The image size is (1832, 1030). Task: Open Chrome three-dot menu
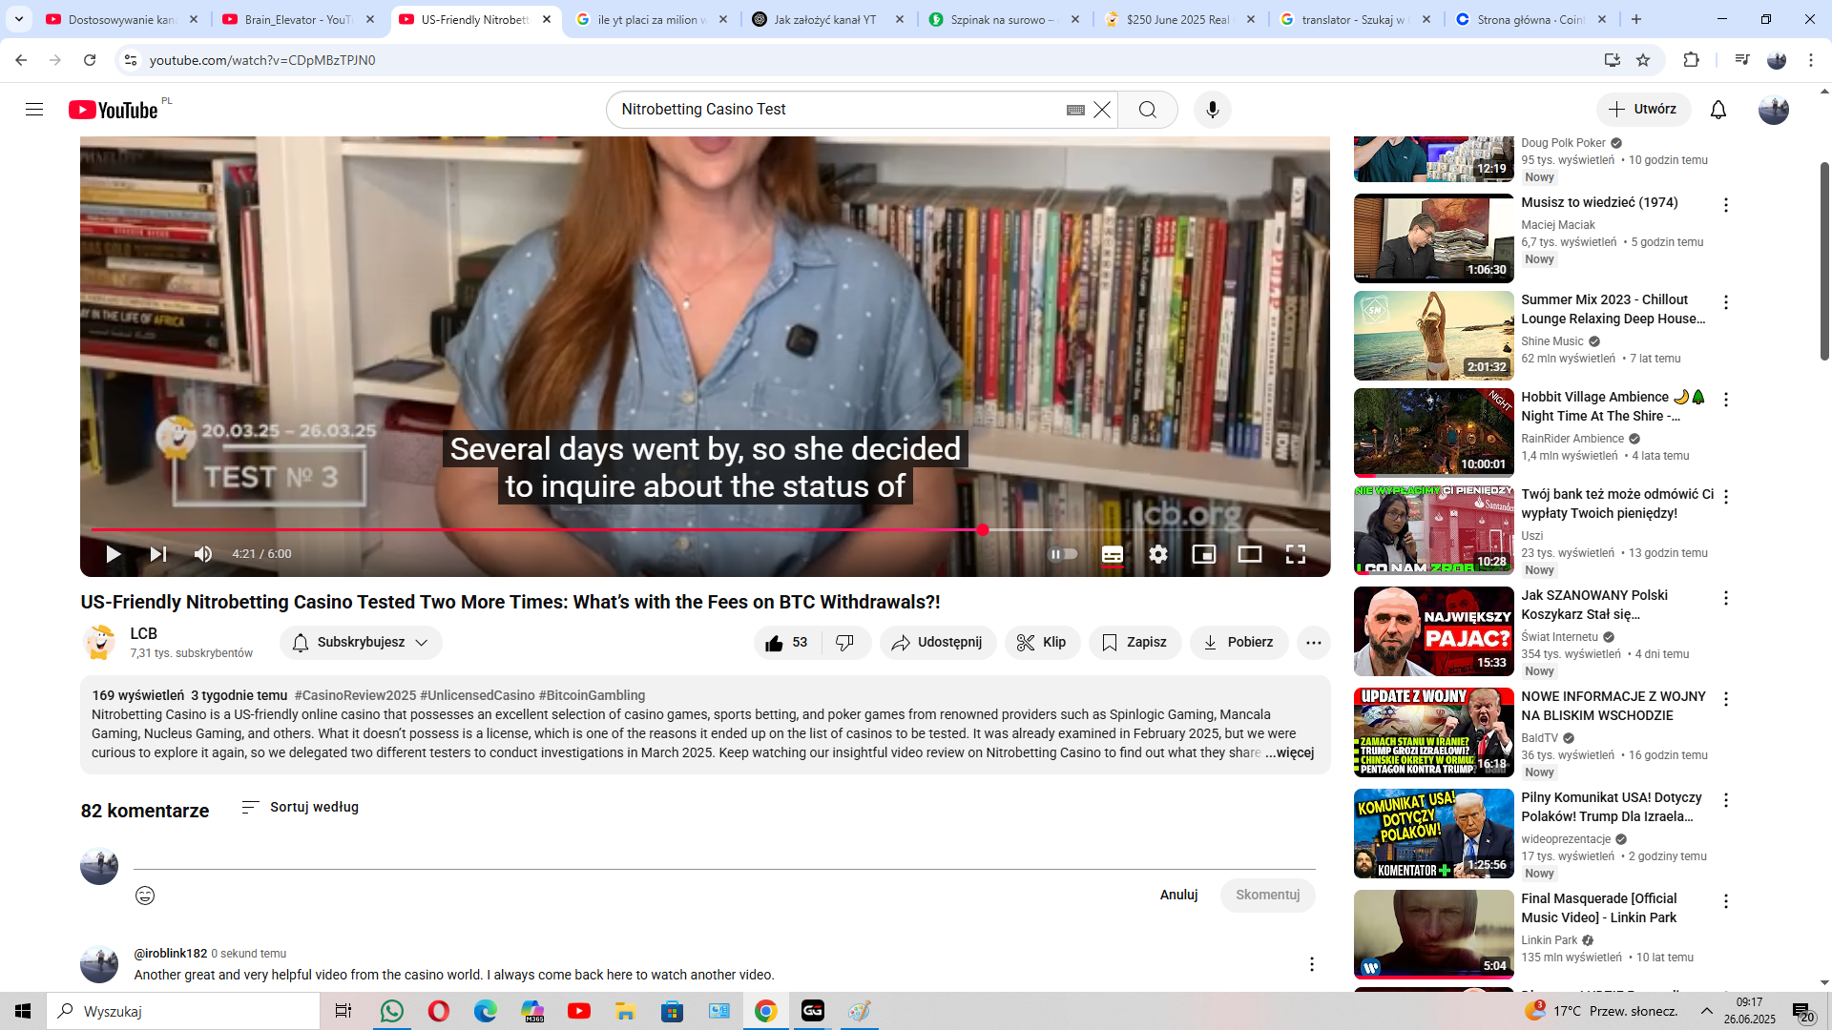(x=1811, y=60)
